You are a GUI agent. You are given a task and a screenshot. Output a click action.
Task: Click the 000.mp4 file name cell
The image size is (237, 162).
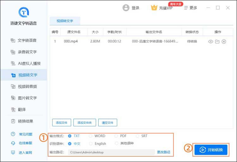coord(71,41)
